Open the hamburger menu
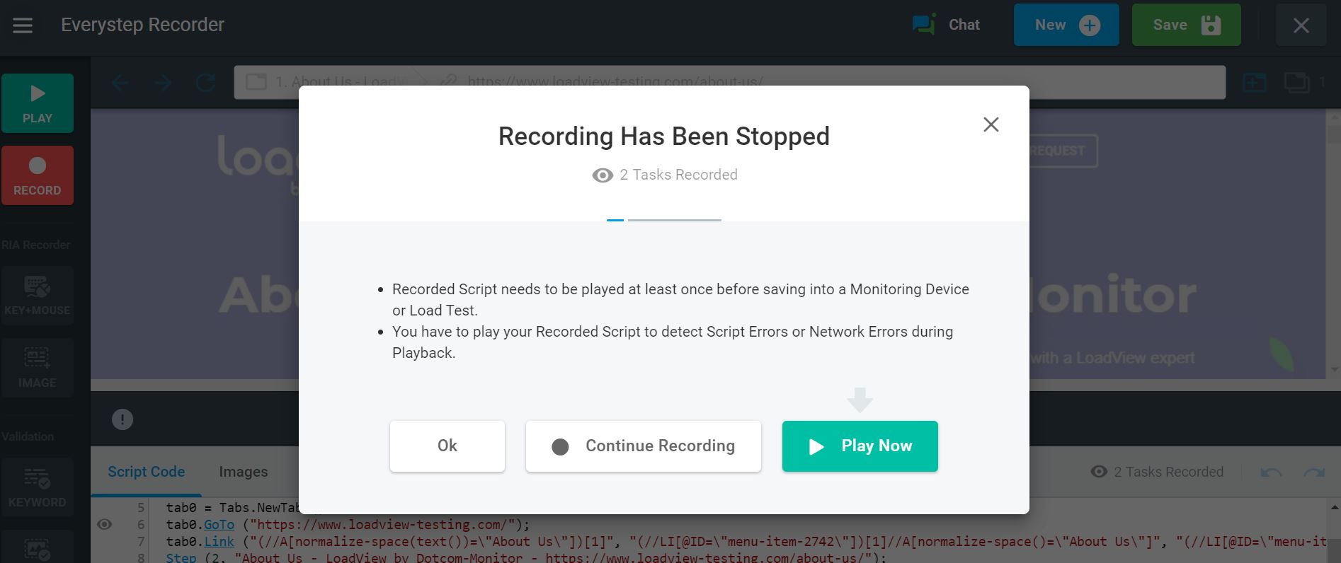Image resolution: width=1341 pixels, height=563 pixels. [x=23, y=25]
